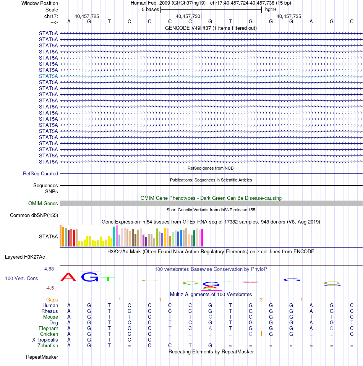Click the GTEx tissue expression bar chart

click(132, 235)
